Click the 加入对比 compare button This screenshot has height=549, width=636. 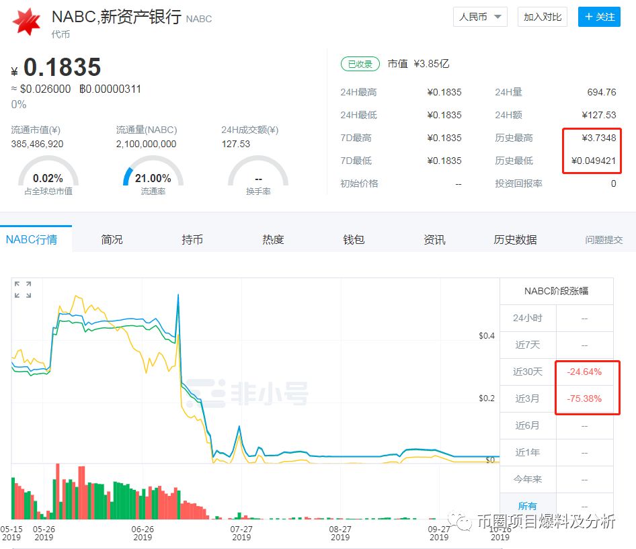tap(543, 17)
